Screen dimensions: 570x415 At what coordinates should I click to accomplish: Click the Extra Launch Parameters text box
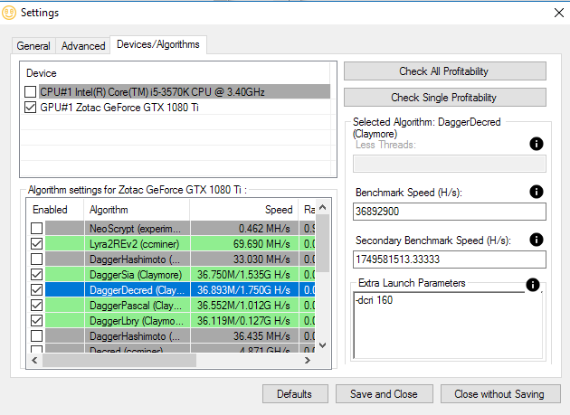point(448,325)
